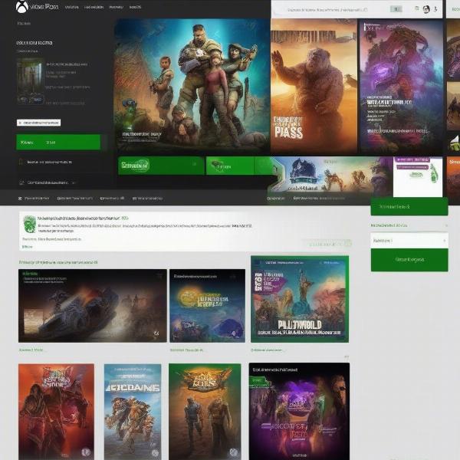The height and width of the screenshot is (460, 460).
Task: Click the wide green button in the left sidebar
Action: [58, 143]
